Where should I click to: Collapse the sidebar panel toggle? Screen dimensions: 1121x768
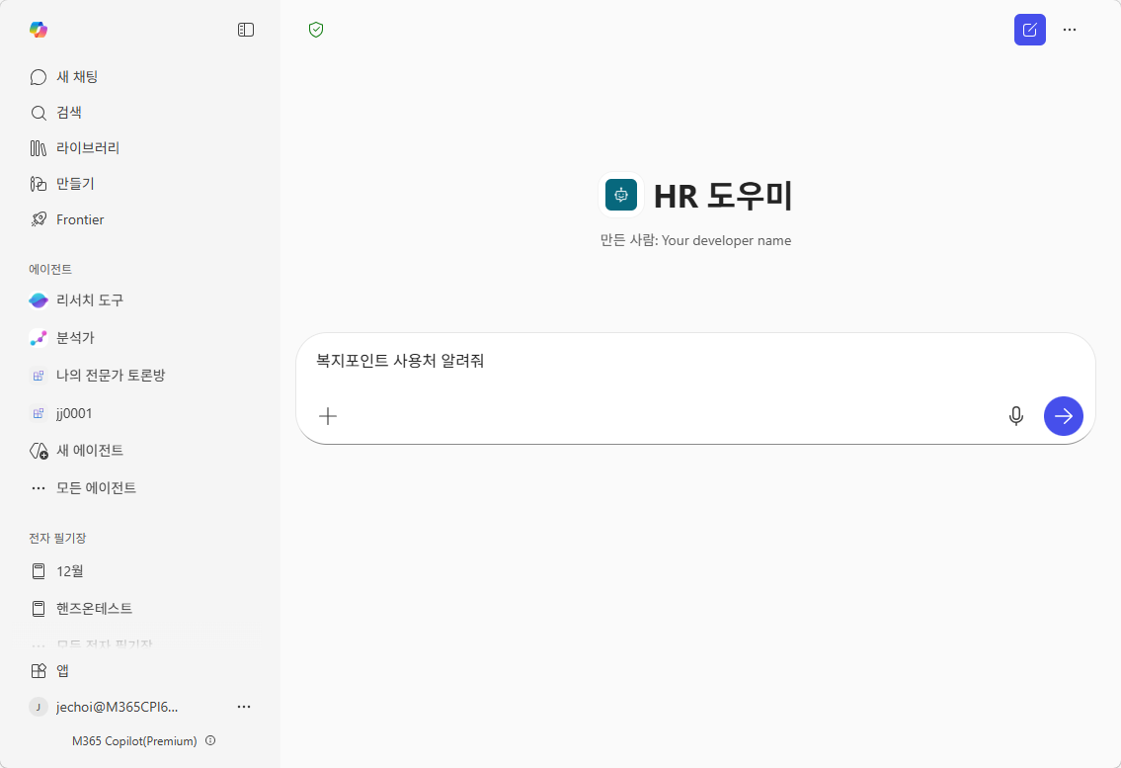(245, 30)
